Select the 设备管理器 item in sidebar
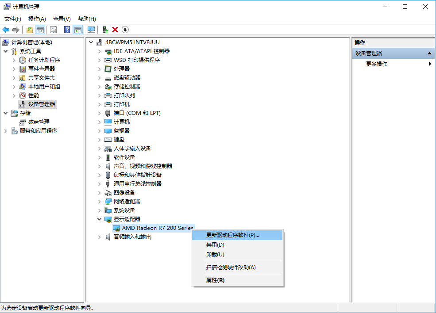This screenshot has height=313, width=436. [42, 104]
